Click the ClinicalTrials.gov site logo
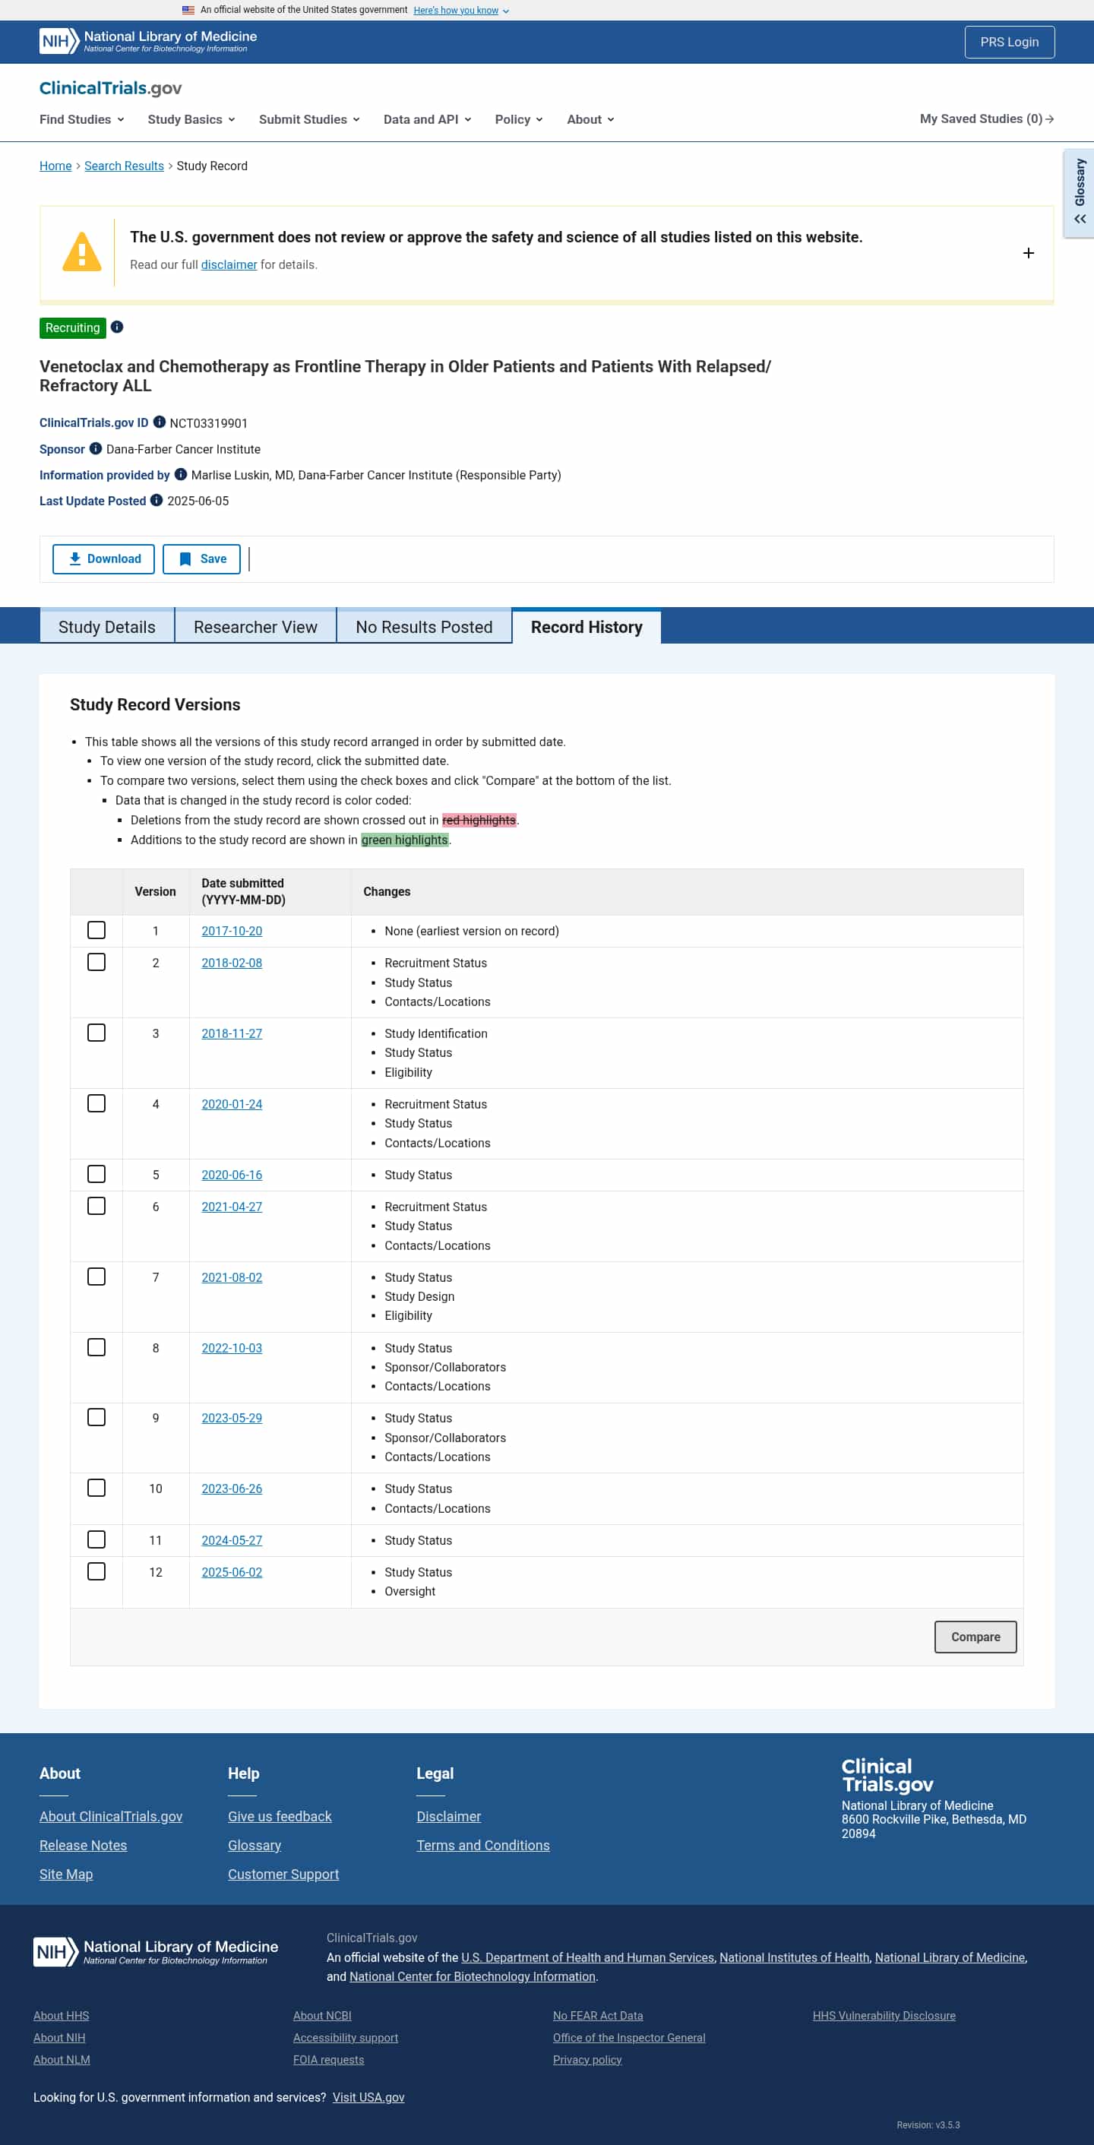The image size is (1094, 2145). pyautogui.click(x=111, y=88)
